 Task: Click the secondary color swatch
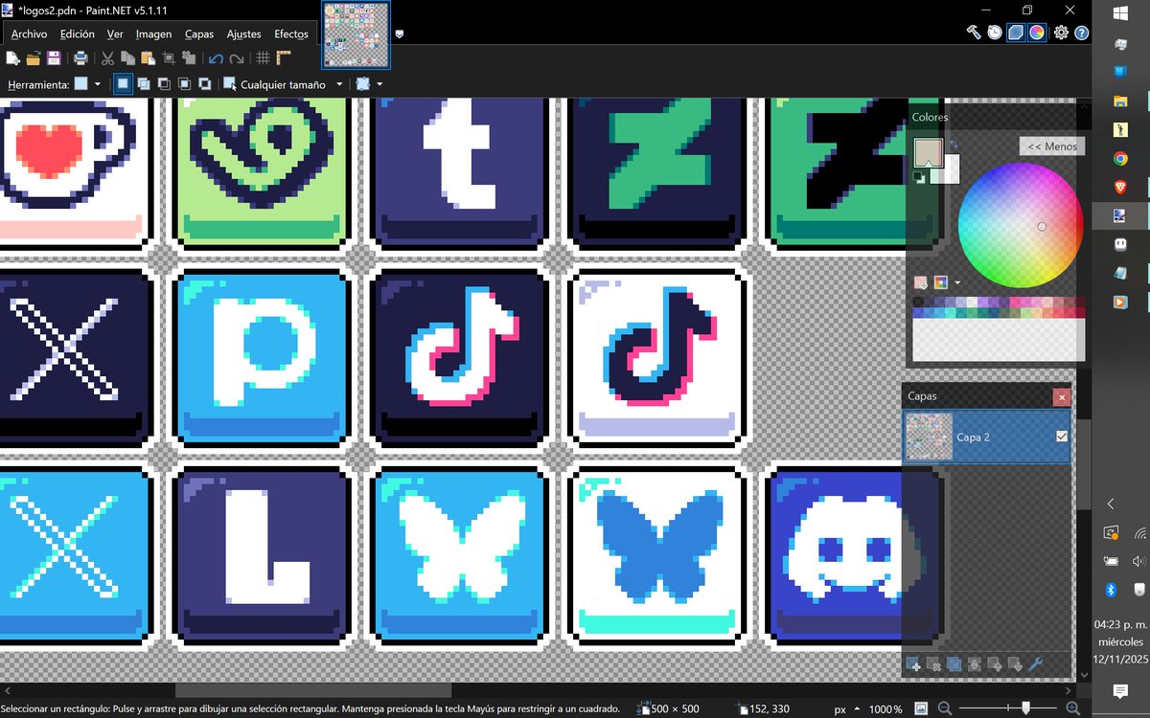(949, 172)
